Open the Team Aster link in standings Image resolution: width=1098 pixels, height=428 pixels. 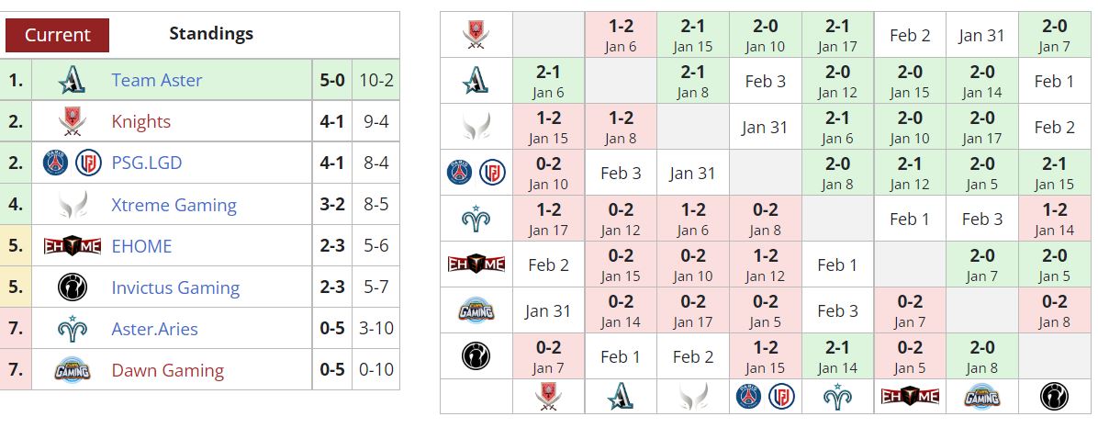click(x=157, y=81)
